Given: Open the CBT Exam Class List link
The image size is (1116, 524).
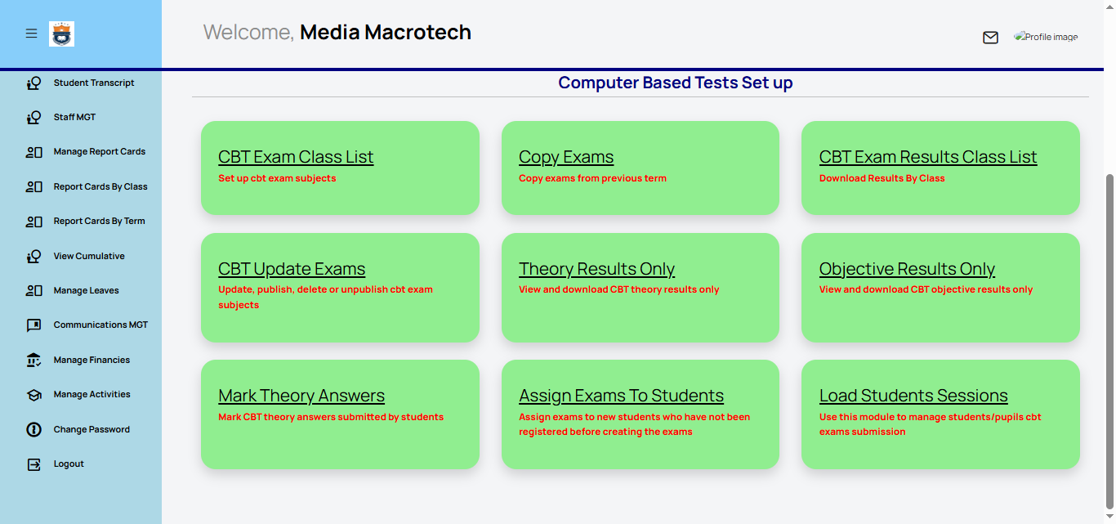Looking at the screenshot, I should coord(296,157).
